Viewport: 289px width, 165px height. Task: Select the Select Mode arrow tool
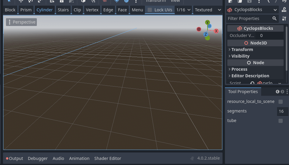pyautogui.click(x=9, y=1)
